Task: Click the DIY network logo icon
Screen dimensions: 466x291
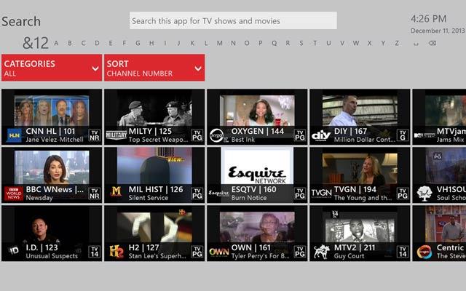Action: 321,135
